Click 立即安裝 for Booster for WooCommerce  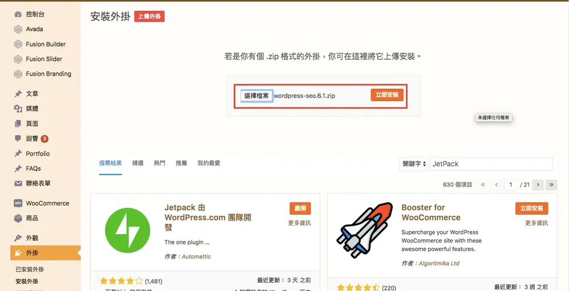click(531, 208)
